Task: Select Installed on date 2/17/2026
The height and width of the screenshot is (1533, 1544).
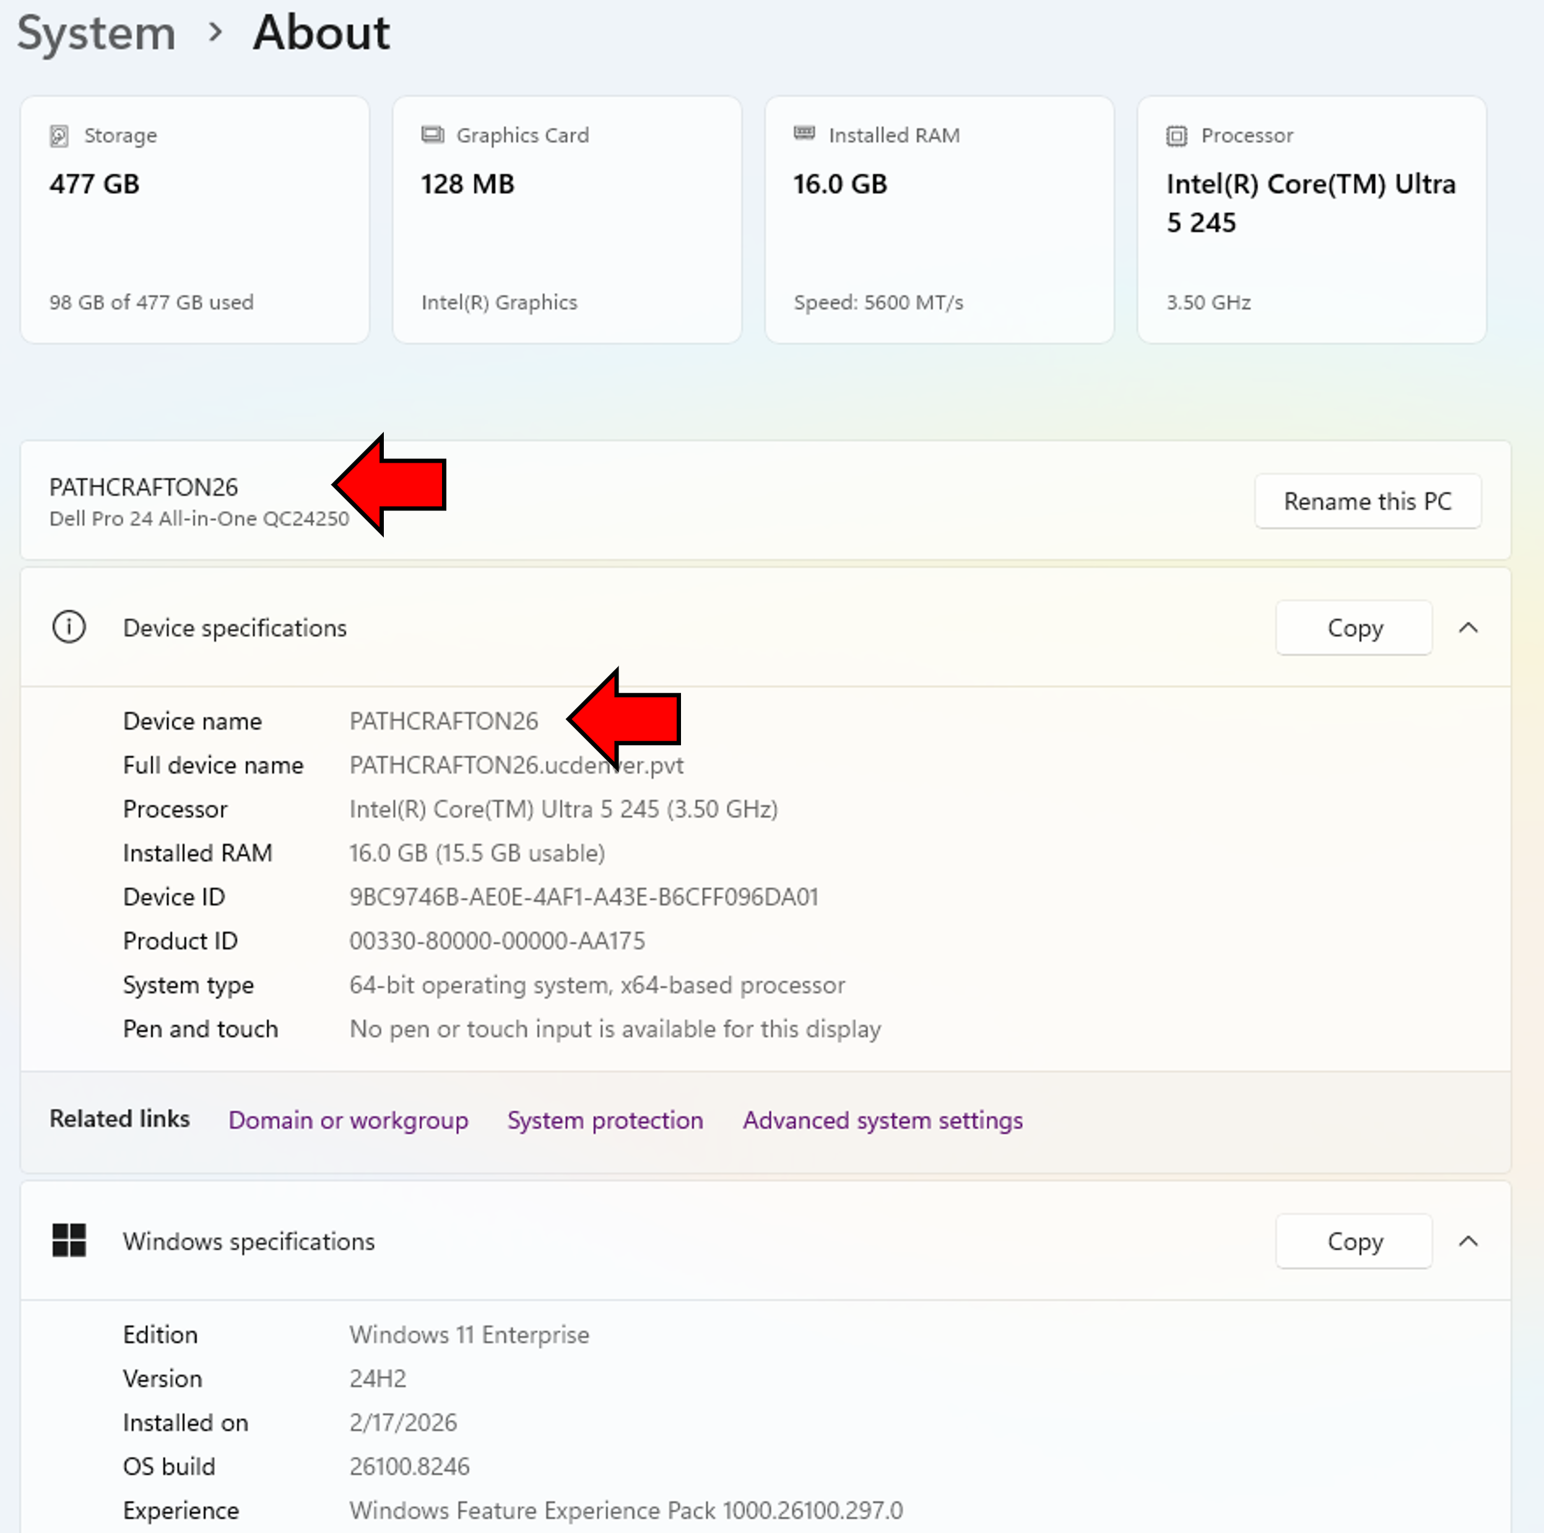Action: [403, 1423]
